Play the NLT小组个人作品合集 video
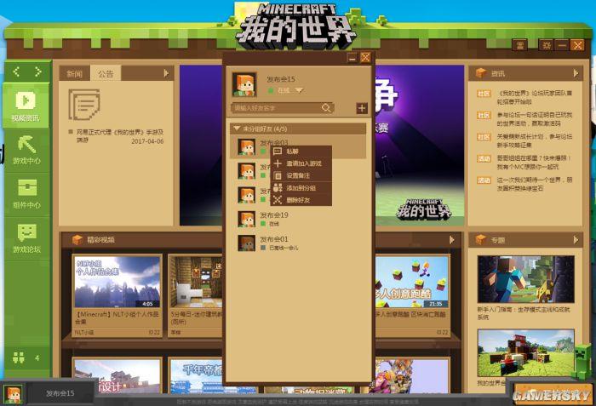The image size is (596, 406). 117,282
